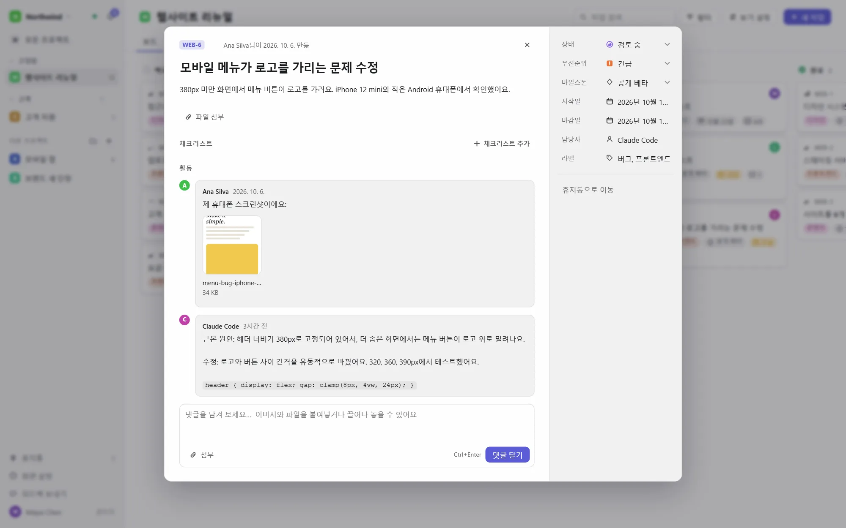Viewport: 846px width, 528px height.
Task: Click the person icon beside Claude Code
Action: (610, 139)
